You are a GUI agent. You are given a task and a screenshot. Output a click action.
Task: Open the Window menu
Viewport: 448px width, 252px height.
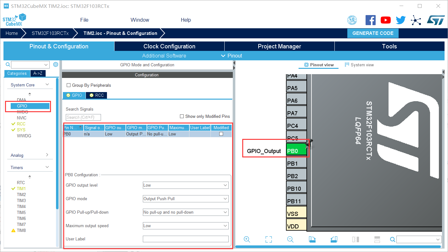point(140,20)
